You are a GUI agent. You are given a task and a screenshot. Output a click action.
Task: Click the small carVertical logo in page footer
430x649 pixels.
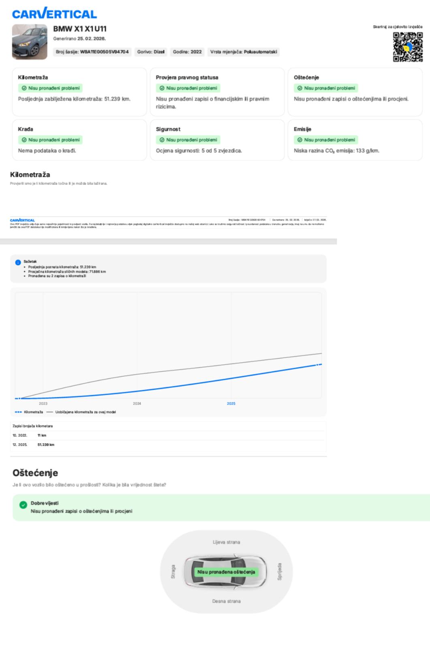pyautogui.click(x=22, y=220)
